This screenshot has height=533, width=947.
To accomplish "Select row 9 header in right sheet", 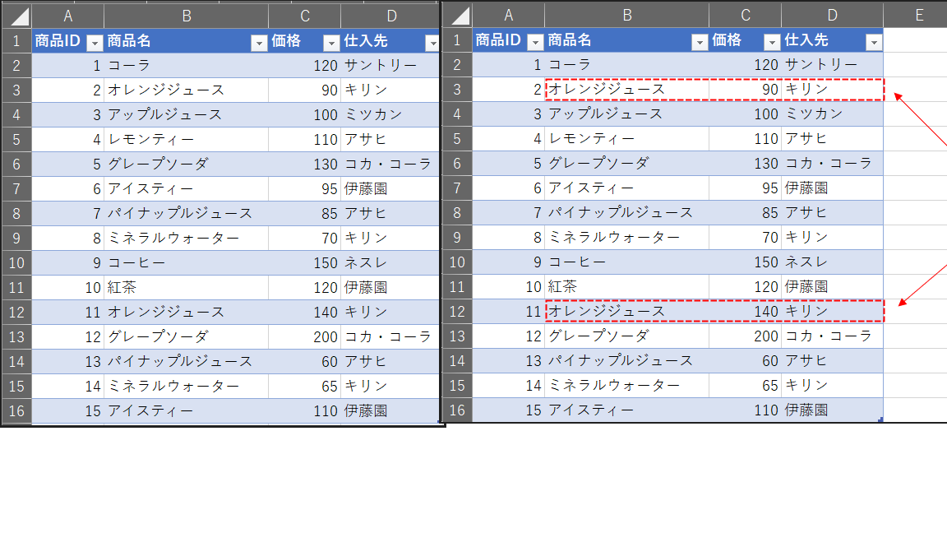I will click(x=458, y=238).
